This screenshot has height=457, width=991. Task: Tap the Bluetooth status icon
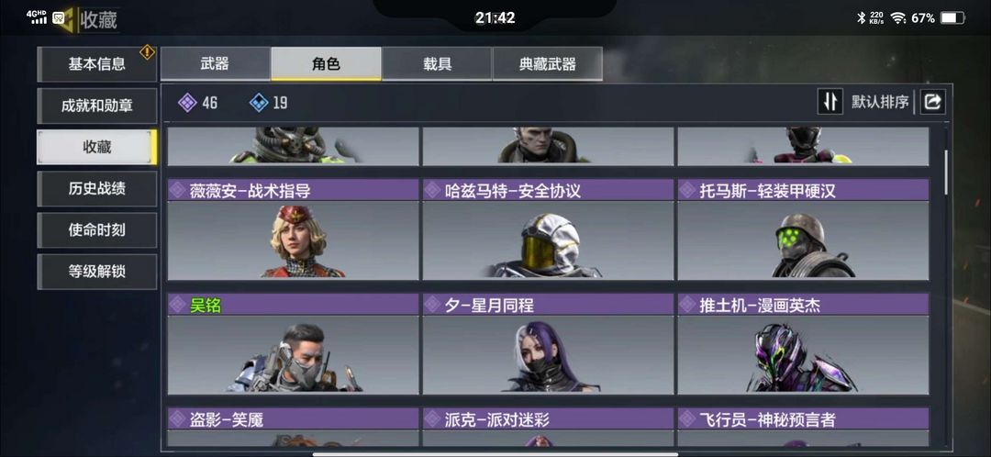[861, 18]
